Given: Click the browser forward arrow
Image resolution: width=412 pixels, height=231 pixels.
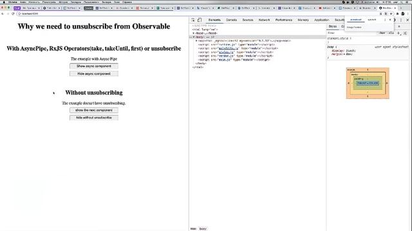Looking at the screenshot, I should point(8,13).
